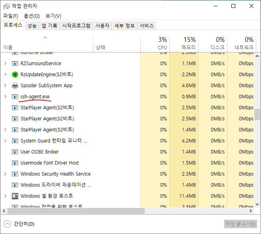The height and width of the screenshot is (234, 261).
Task: Select the Usermode Font Driver Host text
Action: tap(49, 163)
